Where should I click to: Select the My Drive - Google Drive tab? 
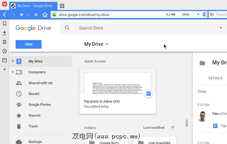pos(33,6)
